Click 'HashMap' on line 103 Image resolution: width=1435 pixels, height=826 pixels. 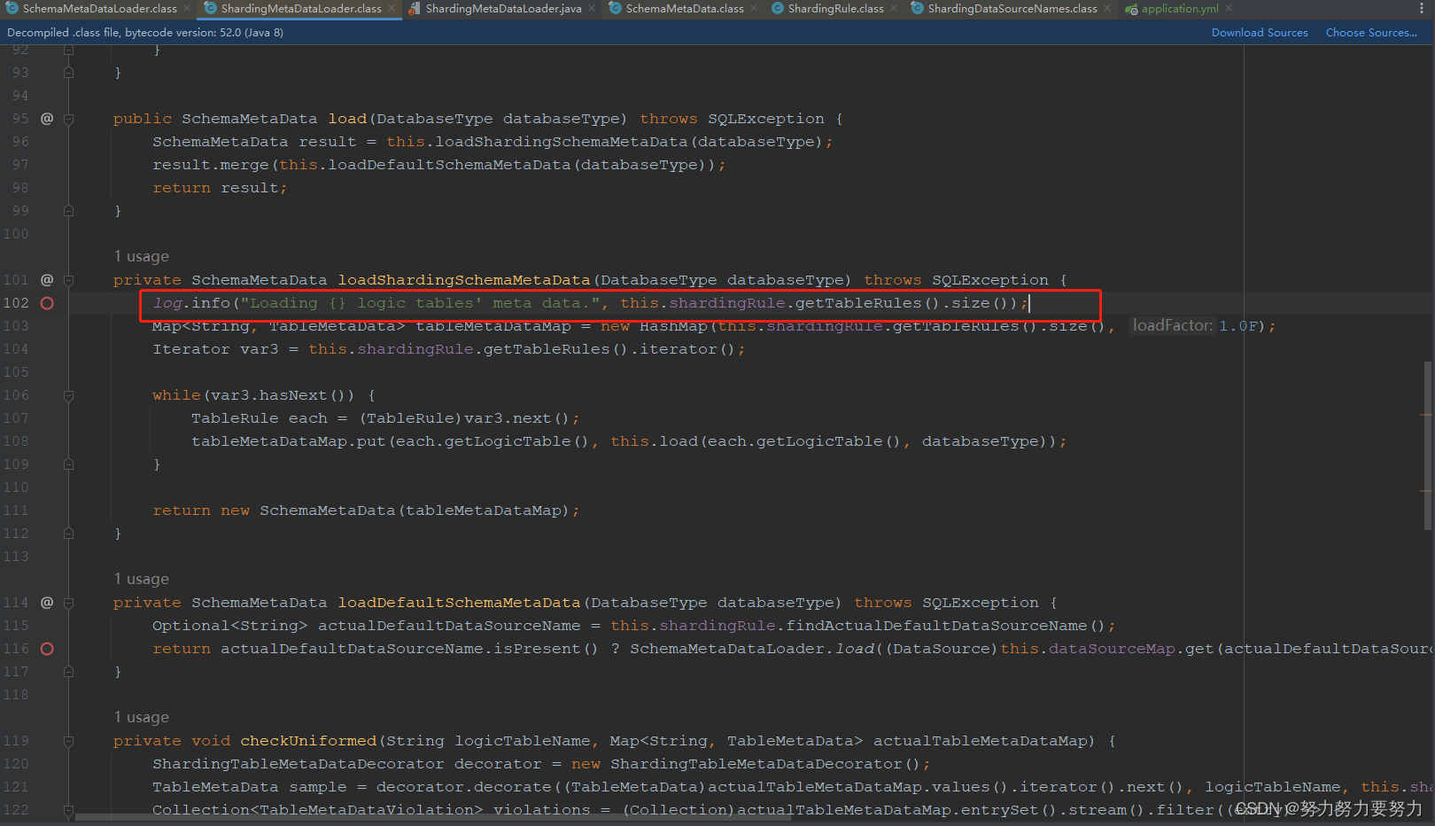tap(673, 326)
